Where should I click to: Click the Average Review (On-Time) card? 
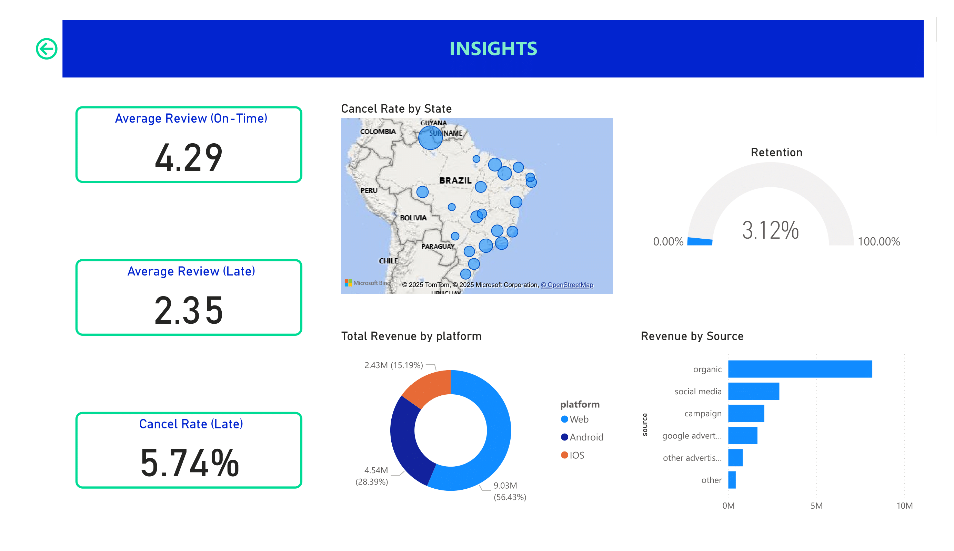pos(189,144)
